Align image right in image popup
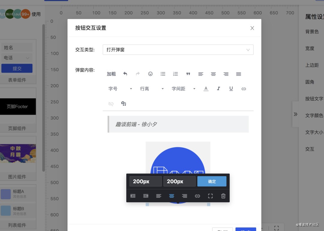 coord(184,196)
